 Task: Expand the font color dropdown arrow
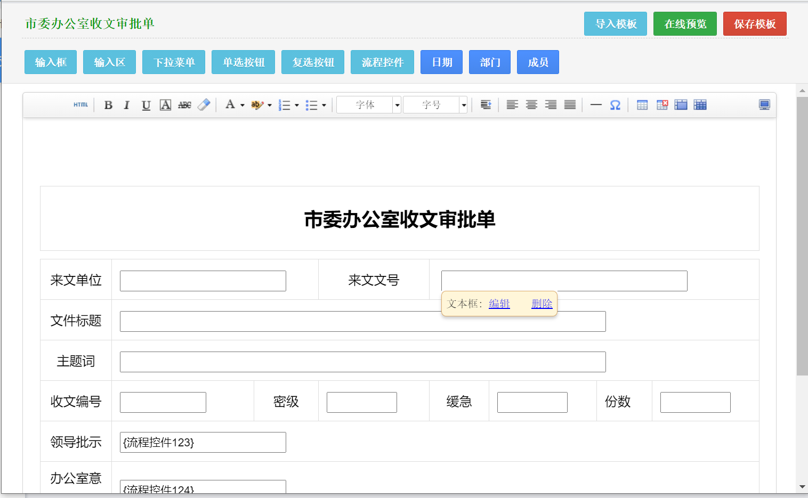pos(243,105)
